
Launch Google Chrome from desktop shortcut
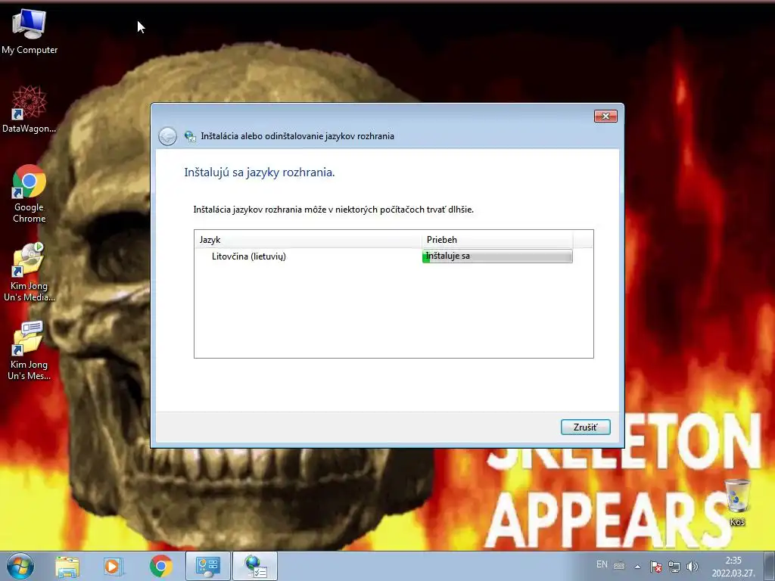pyautogui.click(x=30, y=194)
